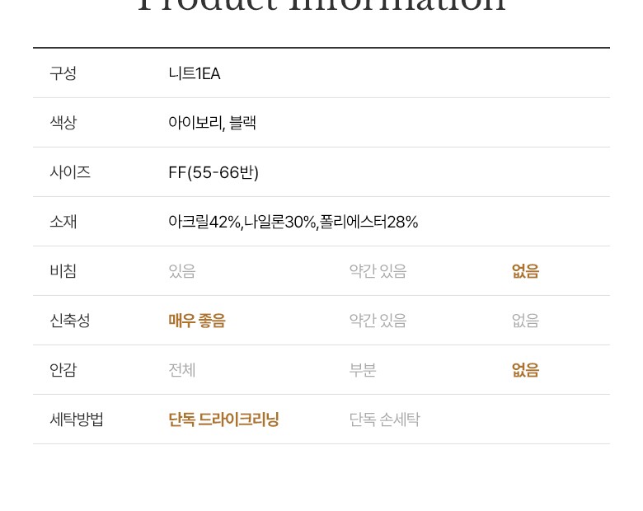Select the 아이보리, 블랙 color text
This screenshot has width=643, height=511.
(212, 123)
